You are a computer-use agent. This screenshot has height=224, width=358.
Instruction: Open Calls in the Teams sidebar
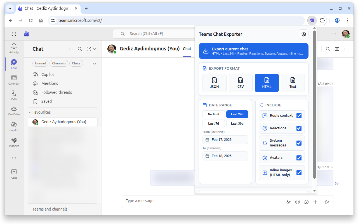(x=14, y=95)
